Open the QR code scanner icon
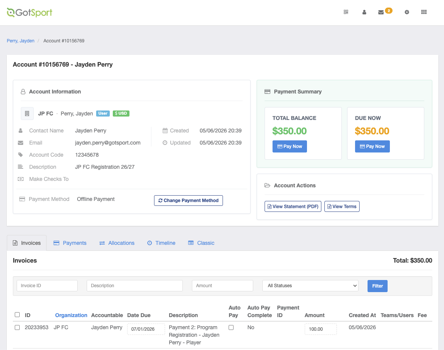 click(x=346, y=12)
